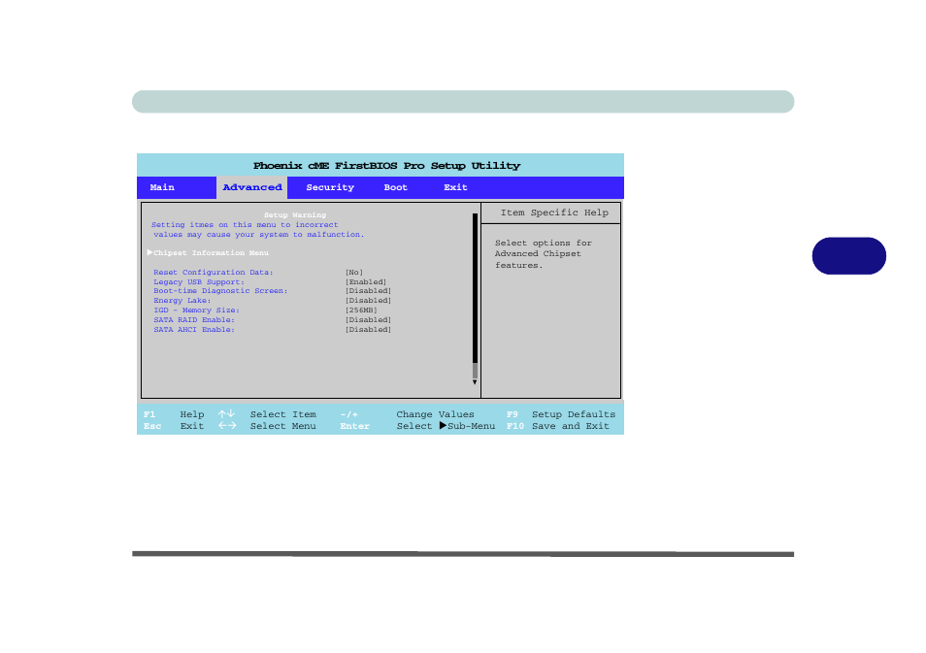Select Legacy USB Support setting
Screen dimensions: 926x653
(198, 281)
